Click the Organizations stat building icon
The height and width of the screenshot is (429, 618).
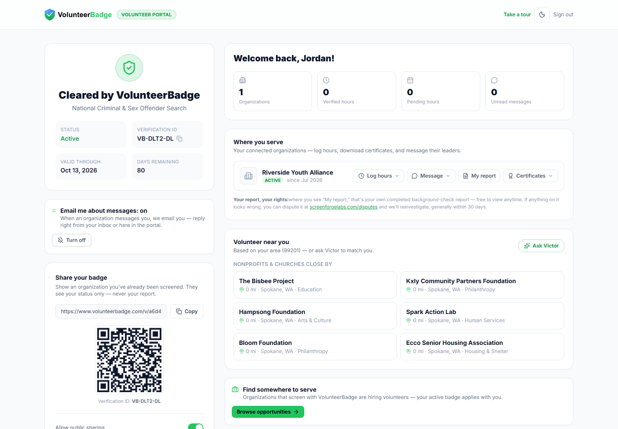[x=242, y=80]
